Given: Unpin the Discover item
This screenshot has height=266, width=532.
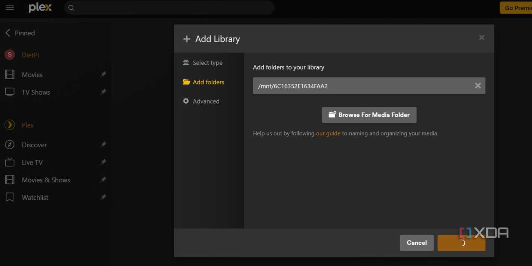Looking at the screenshot, I should point(103,144).
